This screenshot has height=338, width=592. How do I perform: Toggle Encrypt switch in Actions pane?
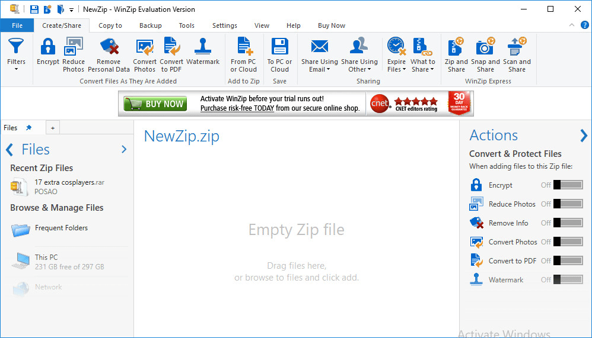tap(568, 185)
